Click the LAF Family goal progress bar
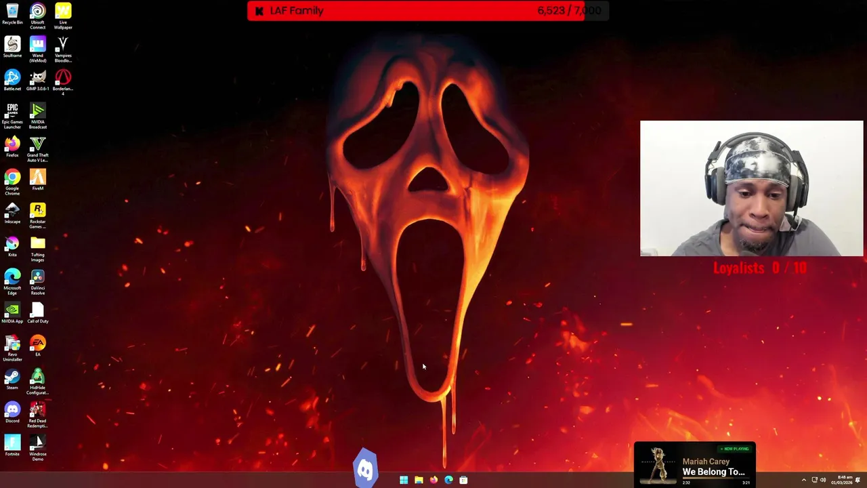This screenshot has width=867, height=488. (427, 11)
